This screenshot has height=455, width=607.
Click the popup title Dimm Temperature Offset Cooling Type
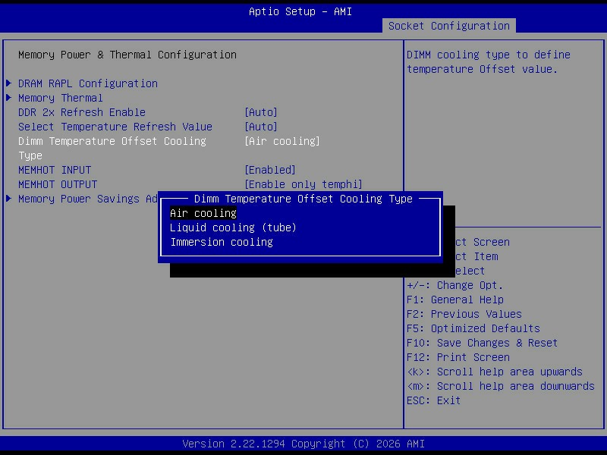(x=303, y=199)
